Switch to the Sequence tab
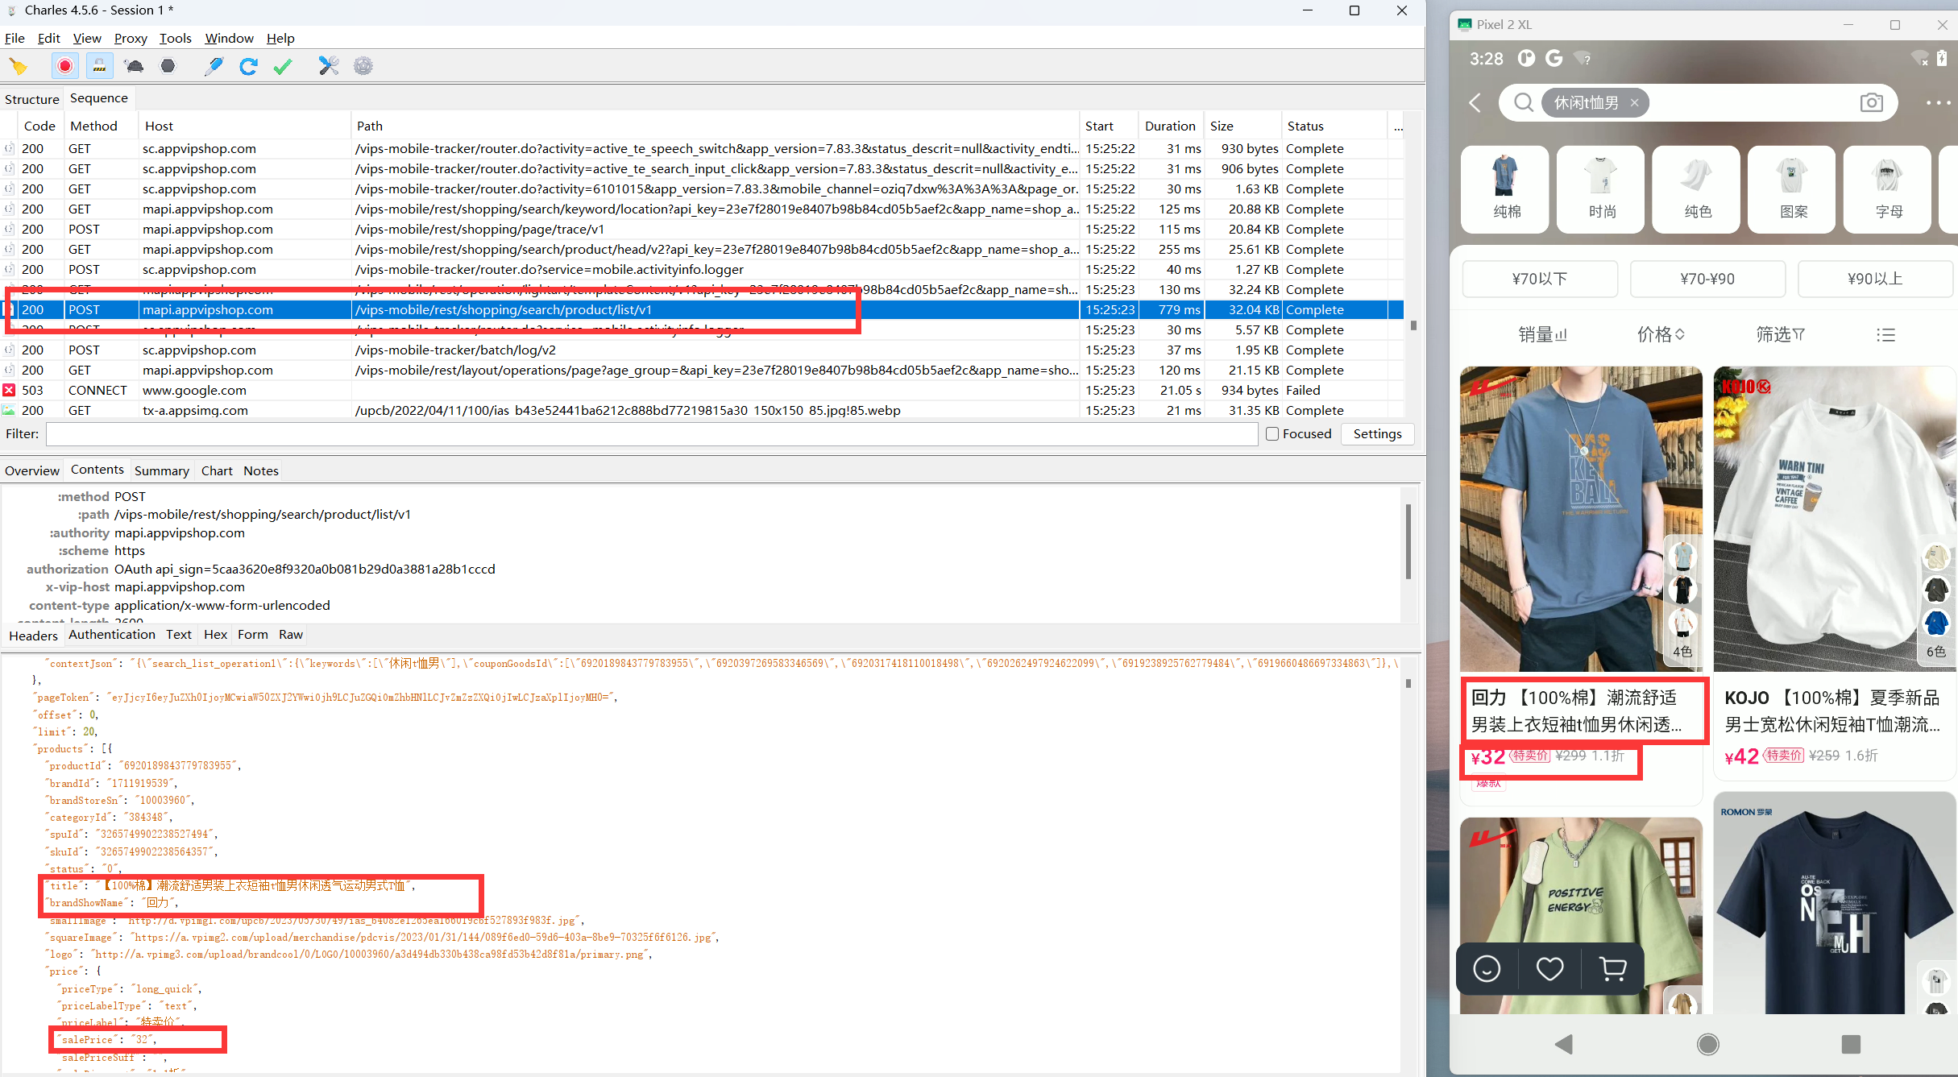The width and height of the screenshot is (1958, 1077). click(99, 98)
